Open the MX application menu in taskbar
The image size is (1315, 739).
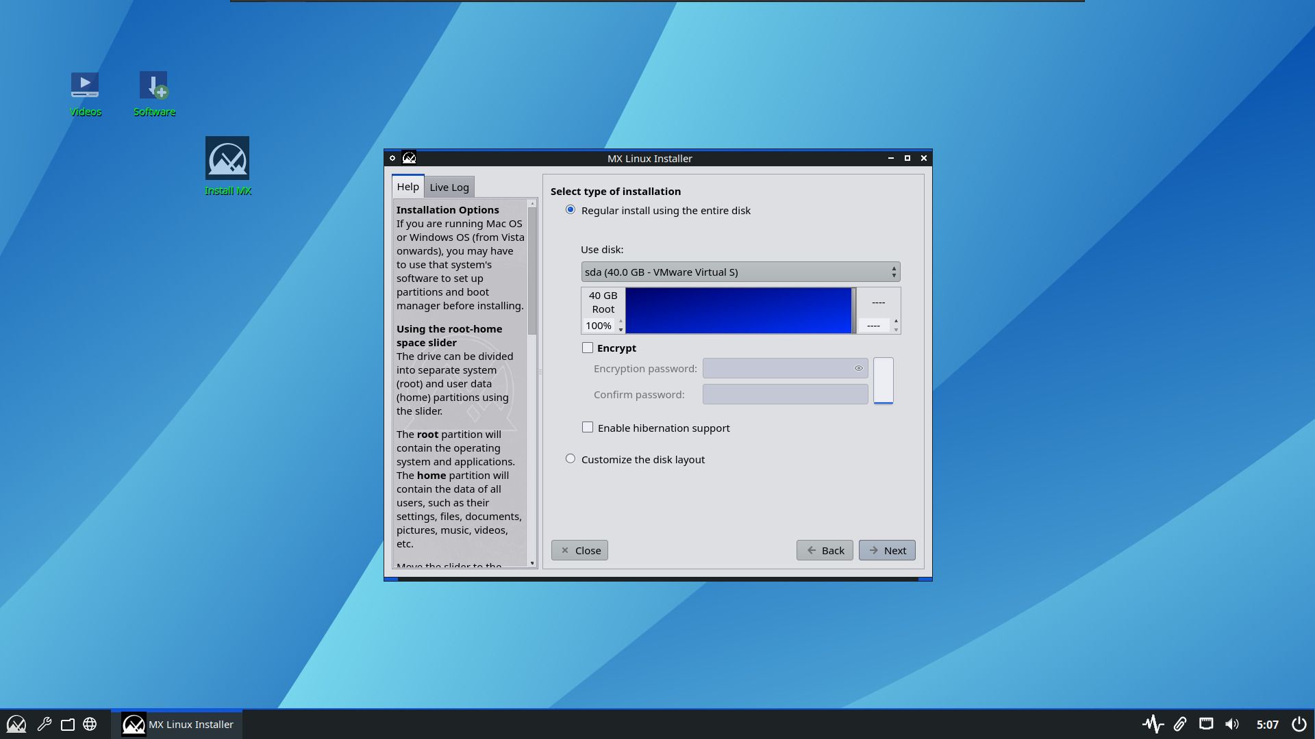(16, 723)
